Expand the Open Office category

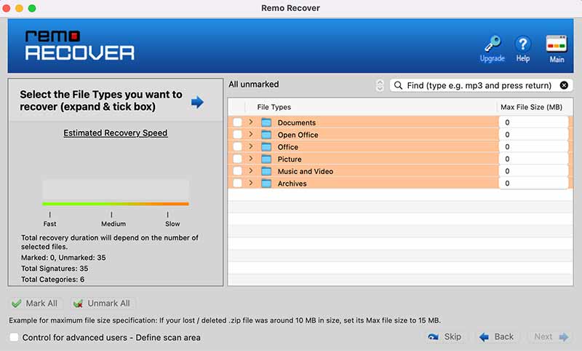[x=251, y=134]
